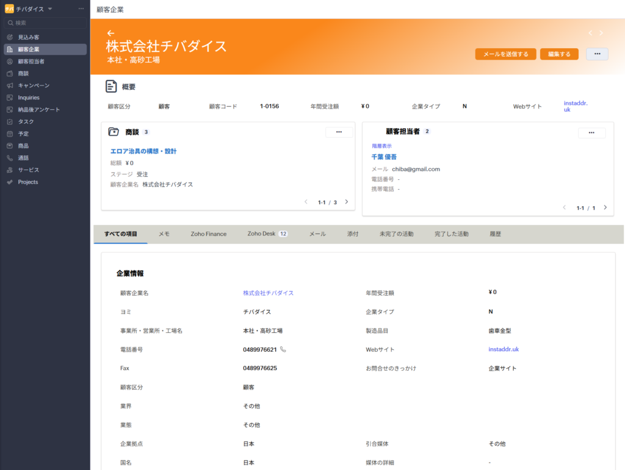Switch to 添付 tab
The image size is (625, 470).
pos(353,234)
